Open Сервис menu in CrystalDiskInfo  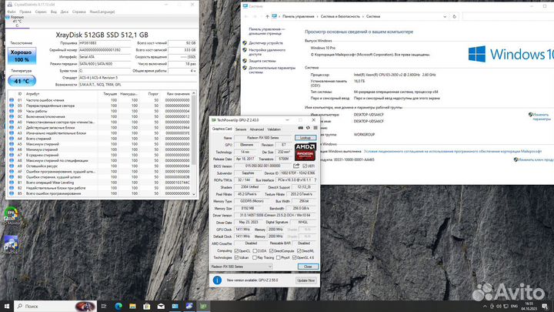(41, 12)
